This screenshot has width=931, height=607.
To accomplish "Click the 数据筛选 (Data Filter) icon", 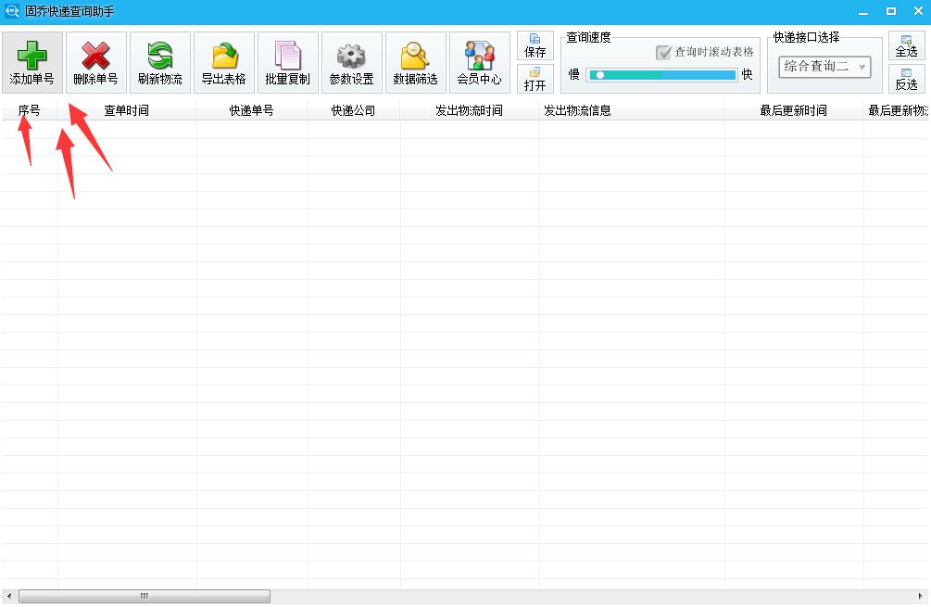I will [415, 61].
